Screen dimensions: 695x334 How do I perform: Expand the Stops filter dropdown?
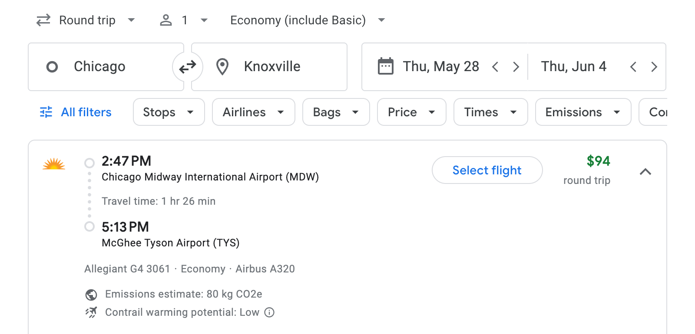pyautogui.click(x=169, y=112)
